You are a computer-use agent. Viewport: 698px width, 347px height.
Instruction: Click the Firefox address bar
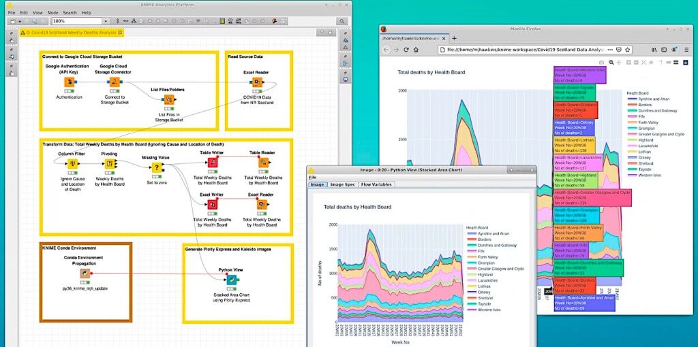click(x=536, y=50)
